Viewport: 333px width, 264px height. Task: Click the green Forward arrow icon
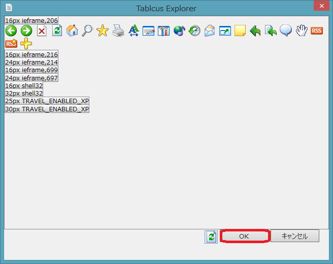click(26, 31)
